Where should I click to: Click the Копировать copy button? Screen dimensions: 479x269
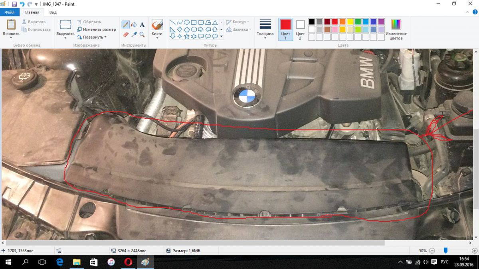36,29
